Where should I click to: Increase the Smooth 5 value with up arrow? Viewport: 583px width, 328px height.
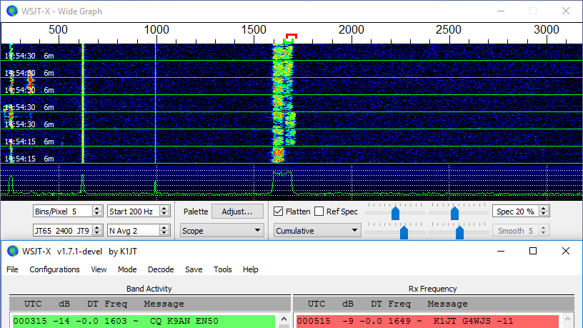(x=544, y=228)
